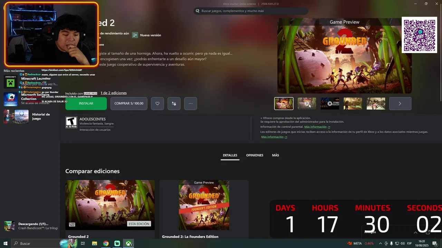Click the Xbox app taskbar icon
Image resolution: width=442 pixels, height=248 pixels.
(x=128, y=244)
